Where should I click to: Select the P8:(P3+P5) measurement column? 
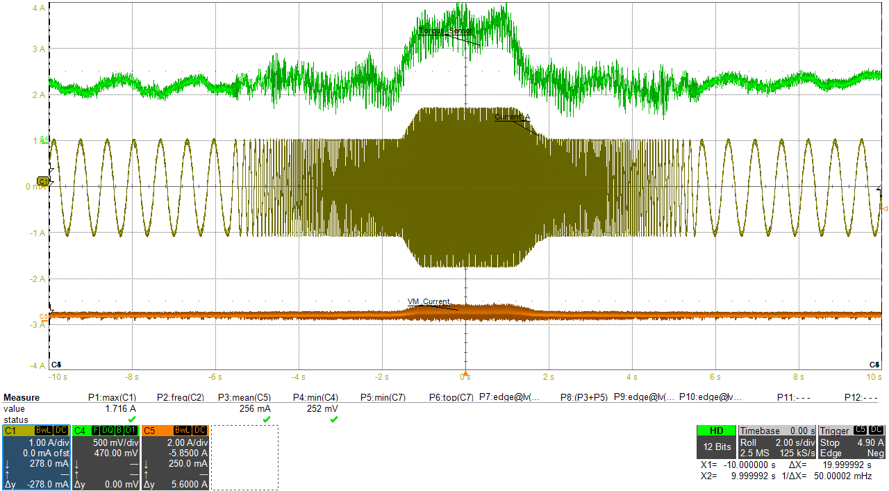583,397
